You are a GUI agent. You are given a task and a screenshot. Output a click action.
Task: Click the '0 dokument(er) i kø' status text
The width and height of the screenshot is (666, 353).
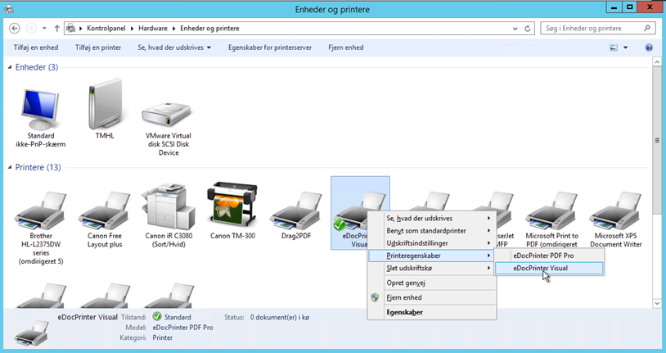(x=280, y=317)
